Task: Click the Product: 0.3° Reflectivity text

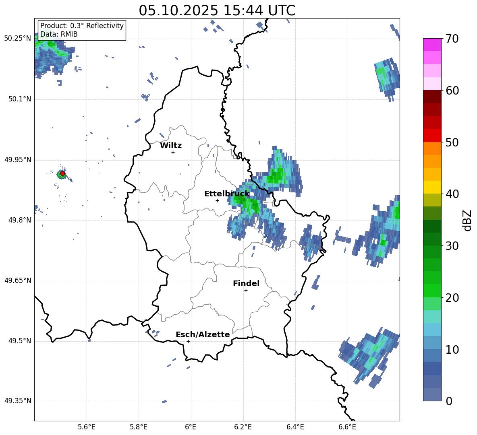Action: tap(82, 26)
